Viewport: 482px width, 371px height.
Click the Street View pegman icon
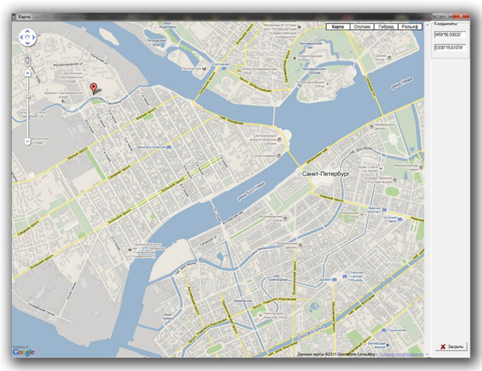(28, 59)
